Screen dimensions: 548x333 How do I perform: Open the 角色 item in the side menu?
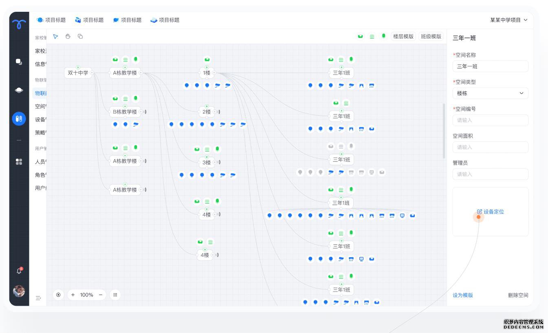(x=40, y=175)
